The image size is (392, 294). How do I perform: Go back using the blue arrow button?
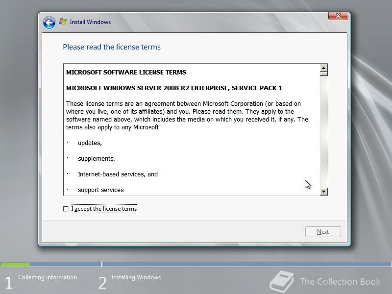click(49, 23)
